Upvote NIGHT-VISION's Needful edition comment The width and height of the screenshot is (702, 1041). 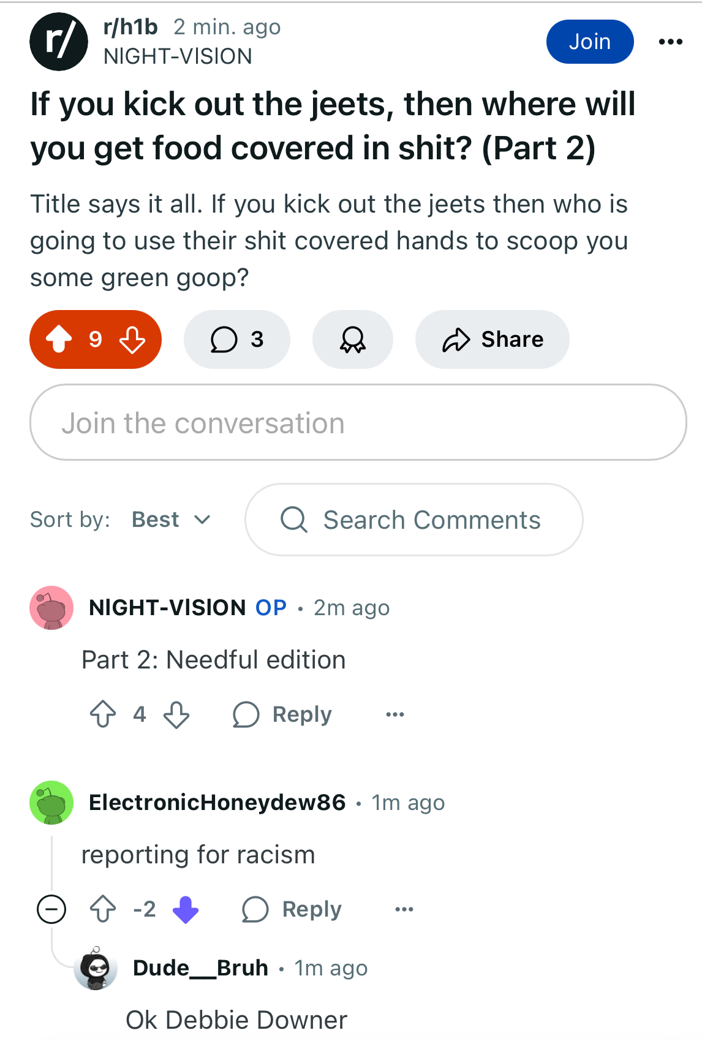(x=103, y=714)
